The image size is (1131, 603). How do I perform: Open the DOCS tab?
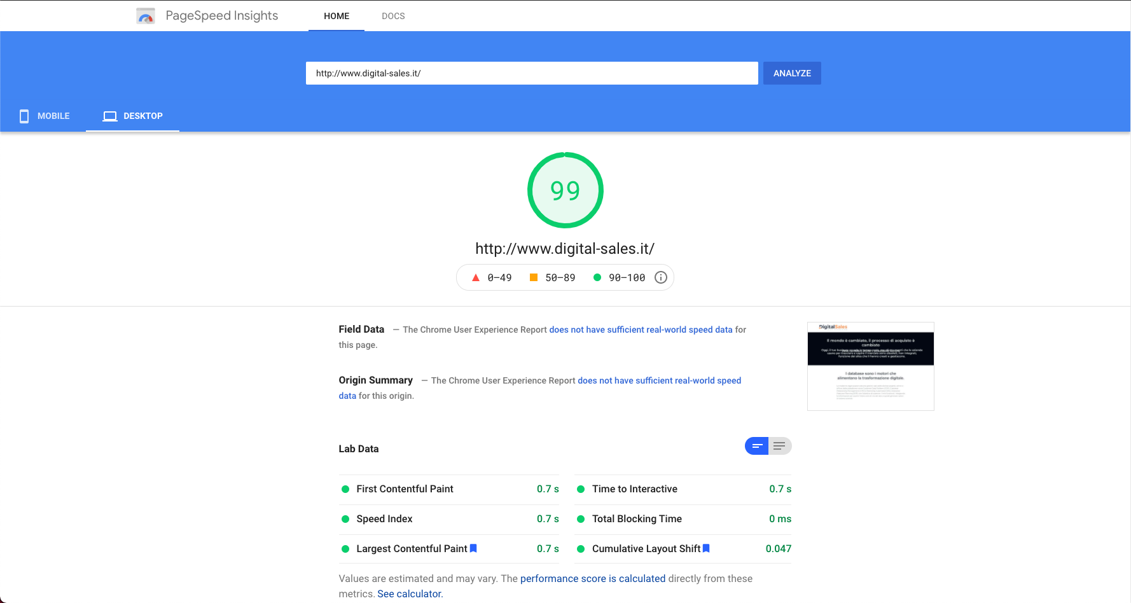[x=393, y=16]
